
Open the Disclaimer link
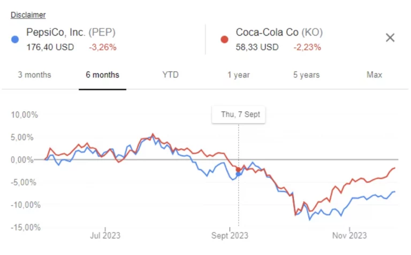(28, 15)
